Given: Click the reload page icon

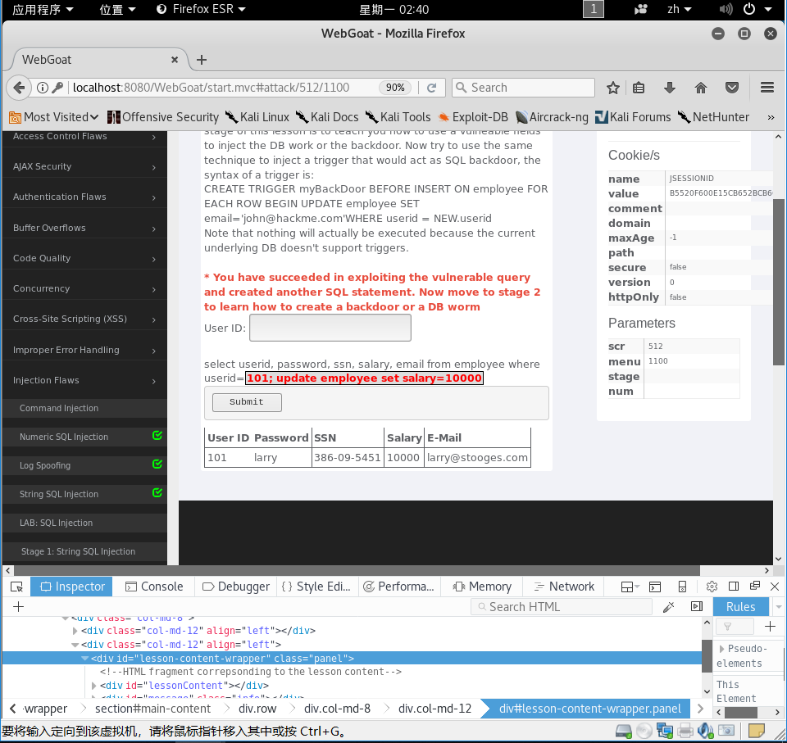Looking at the screenshot, I should [x=431, y=88].
